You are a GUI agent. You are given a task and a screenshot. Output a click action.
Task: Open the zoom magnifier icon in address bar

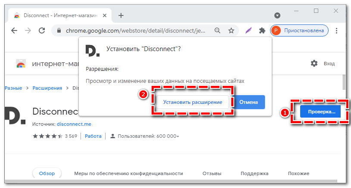click(217, 30)
